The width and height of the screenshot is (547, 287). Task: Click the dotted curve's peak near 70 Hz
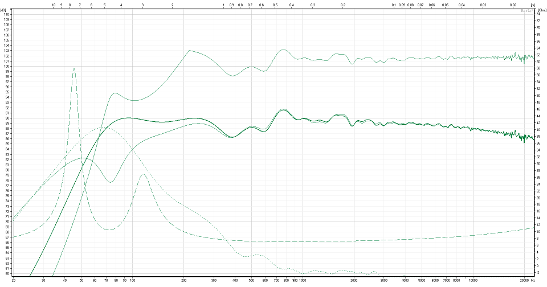click(x=107, y=129)
